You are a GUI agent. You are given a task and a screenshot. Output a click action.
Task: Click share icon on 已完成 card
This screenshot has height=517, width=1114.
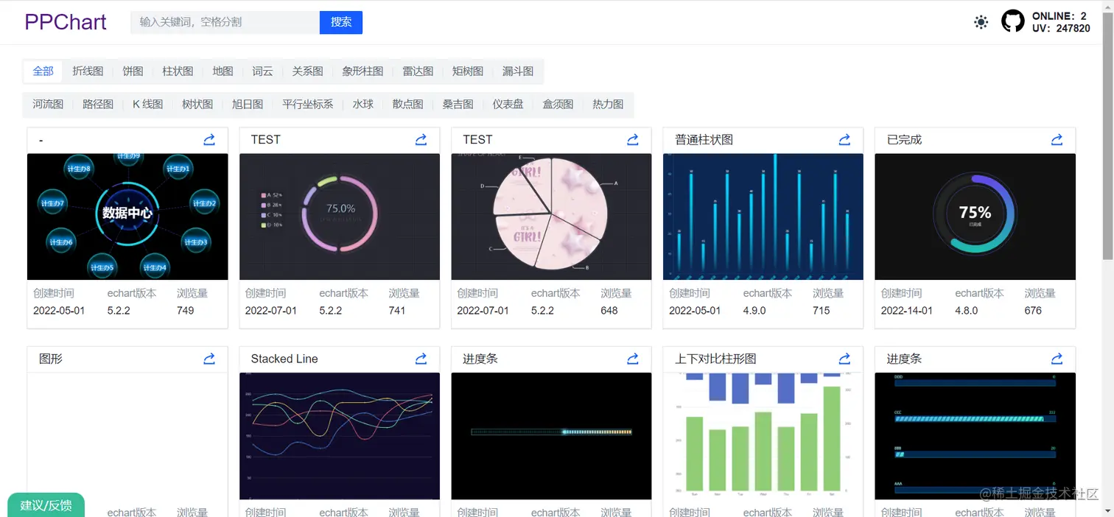[x=1057, y=139]
